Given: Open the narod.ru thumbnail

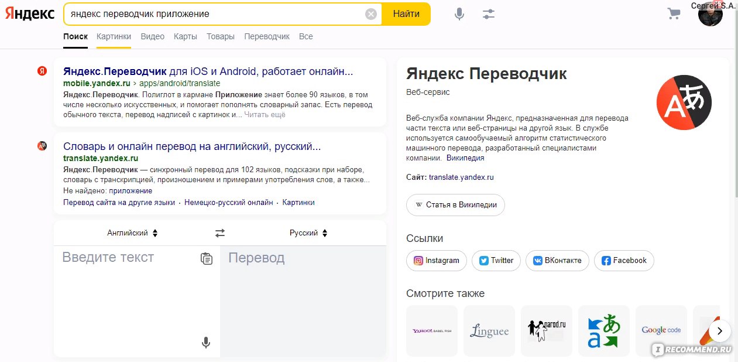Looking at the screenshot, I should (x=547, y=331).
